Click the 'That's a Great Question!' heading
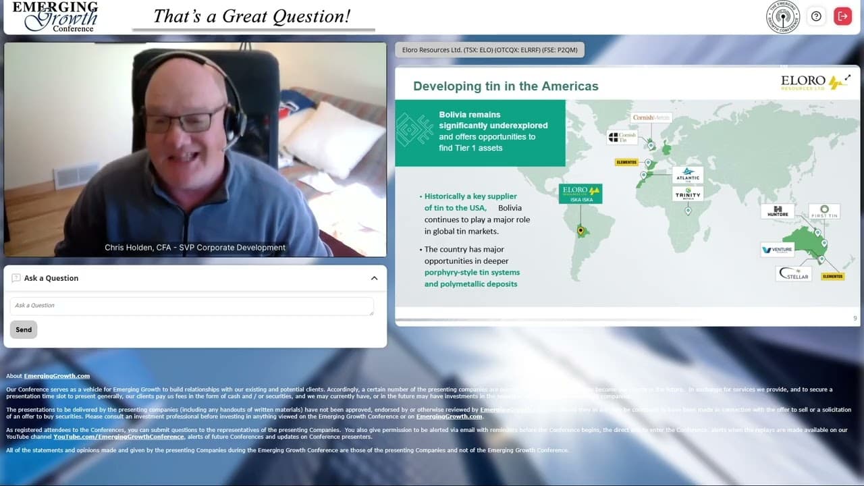The height and width of the screenshot is (486, 864). pos(252,16)
